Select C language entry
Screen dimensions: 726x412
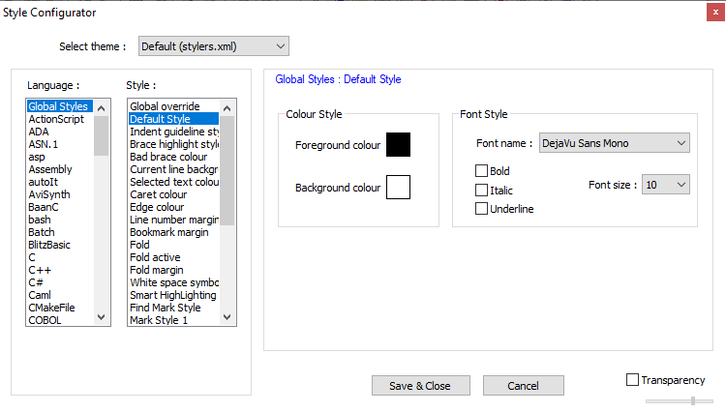[x=60, y=257]
